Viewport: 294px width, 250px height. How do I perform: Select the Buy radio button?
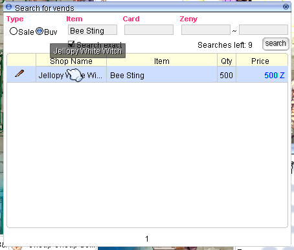tap(40, 31)
